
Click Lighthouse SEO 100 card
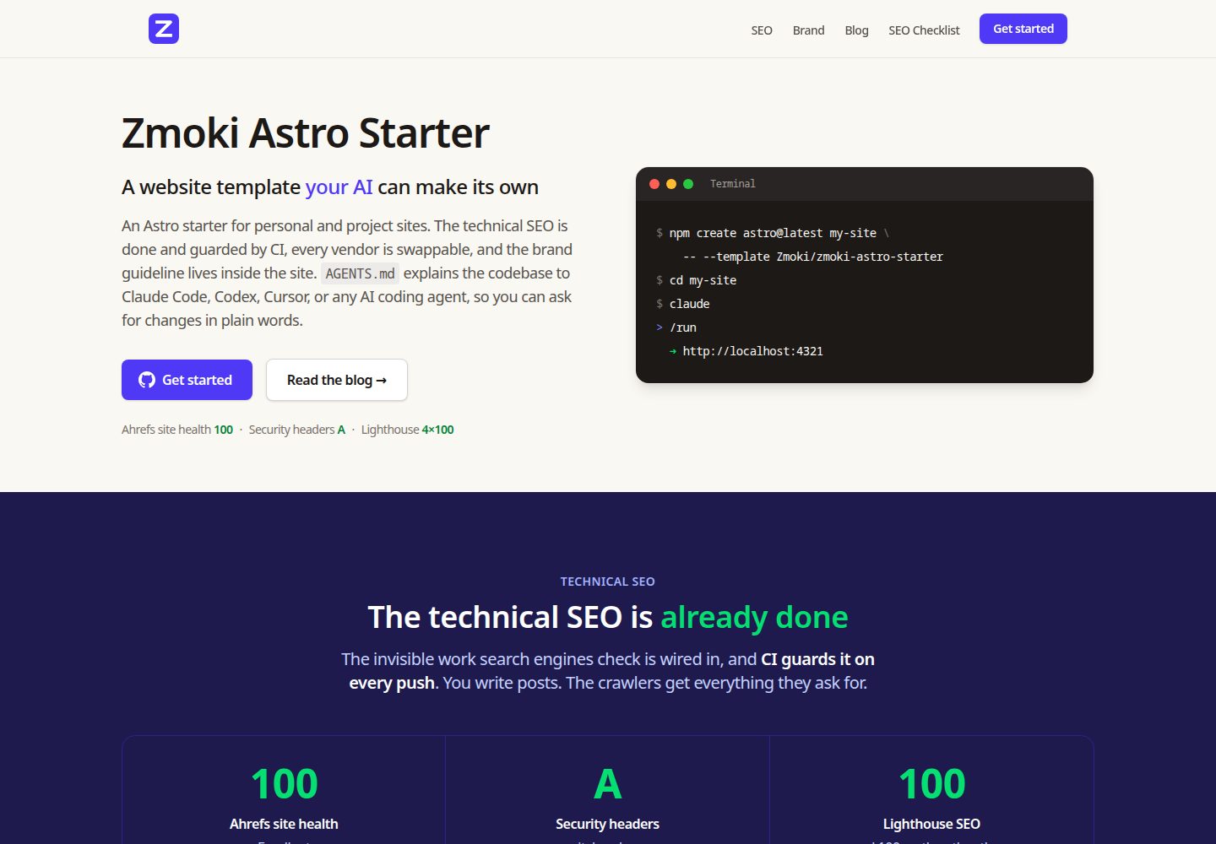click(x=931, y=790)
